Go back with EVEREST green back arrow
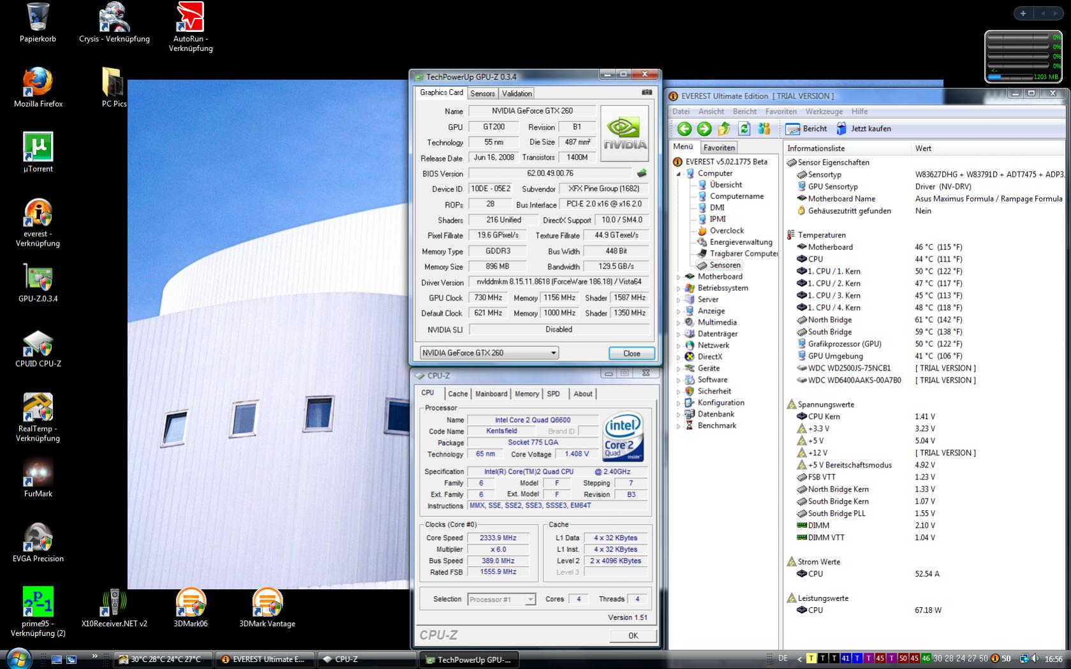Image resolution: width=1071 pixels, height=669 pixels. (x=684, y=129)
